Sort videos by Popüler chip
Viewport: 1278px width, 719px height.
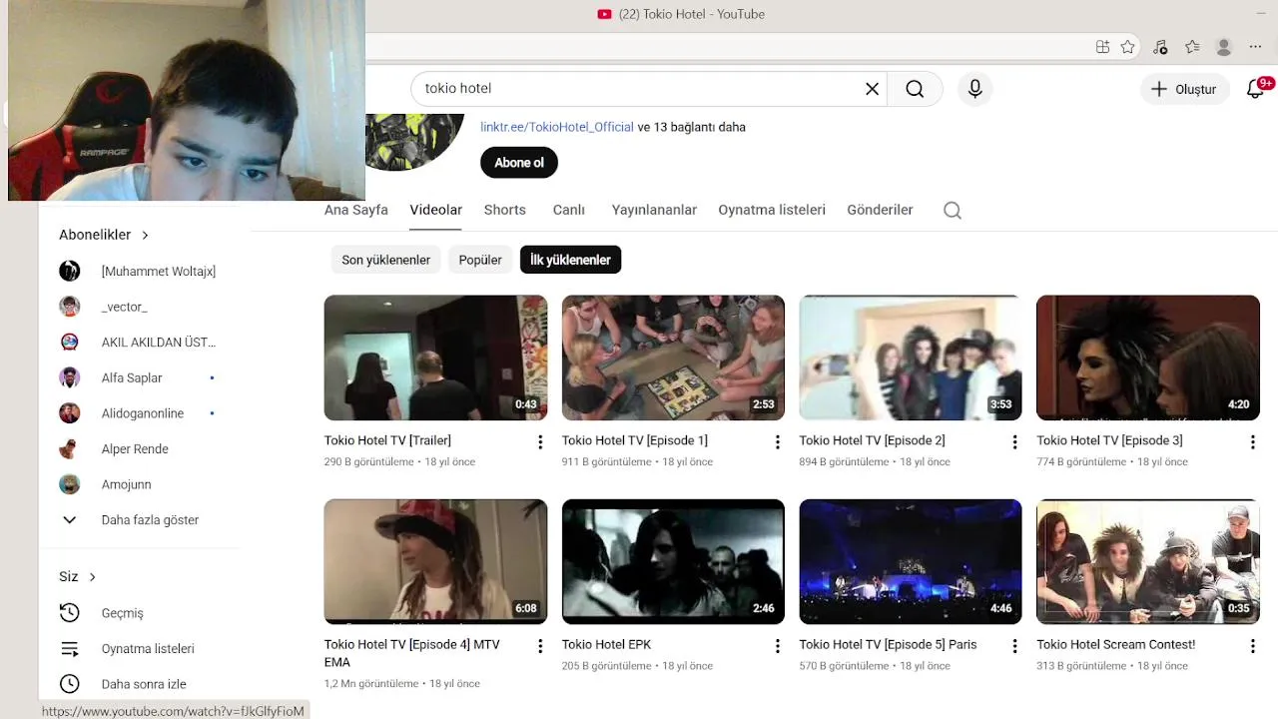click(480, 260)
